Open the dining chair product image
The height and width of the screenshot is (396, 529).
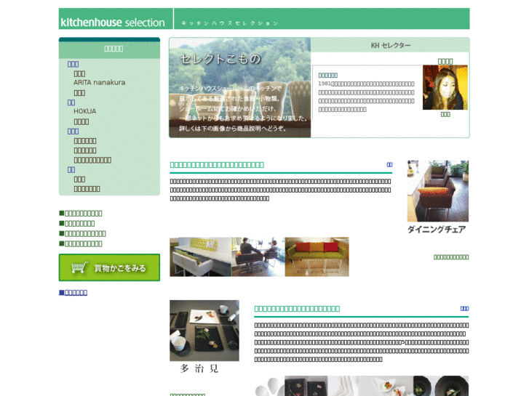coord(437,191)
